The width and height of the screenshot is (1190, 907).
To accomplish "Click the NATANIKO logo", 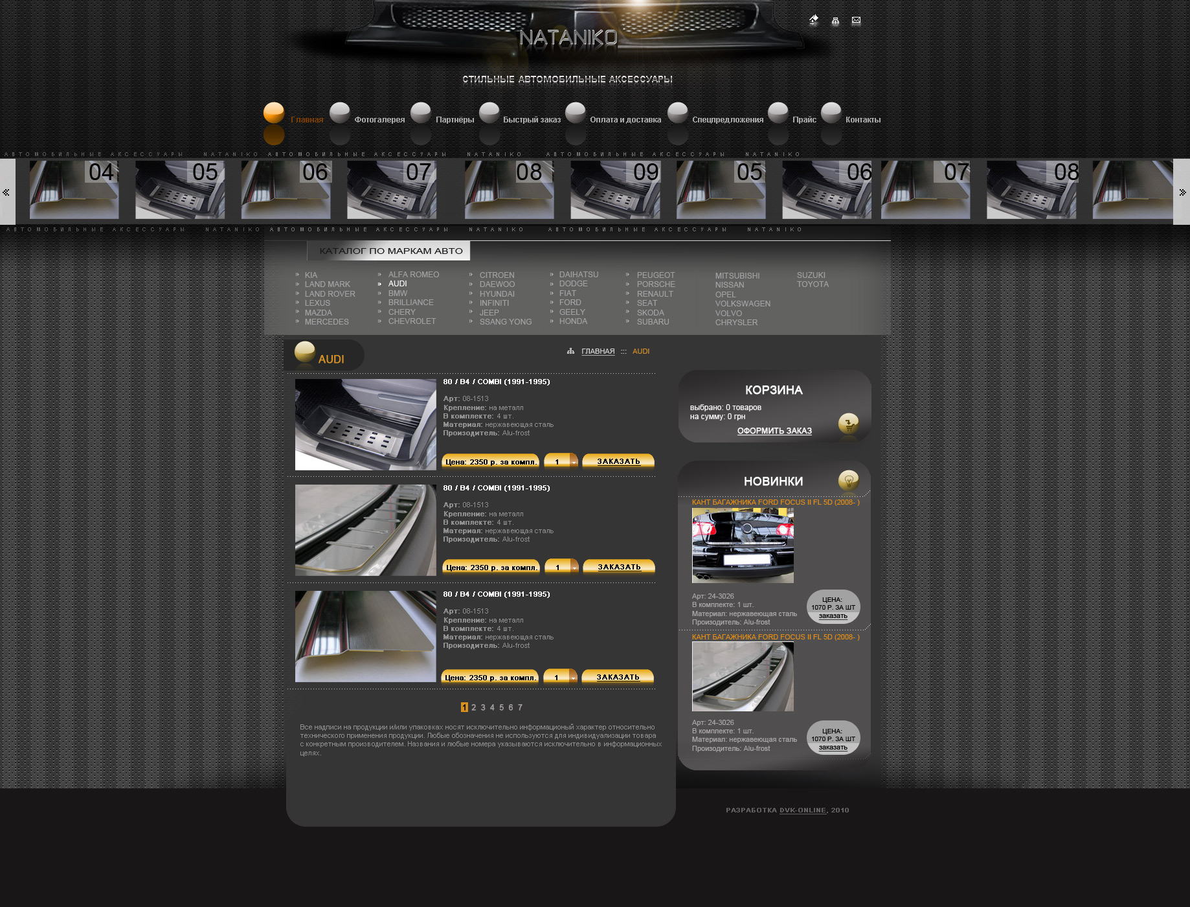I will click(x=568, y=38).
